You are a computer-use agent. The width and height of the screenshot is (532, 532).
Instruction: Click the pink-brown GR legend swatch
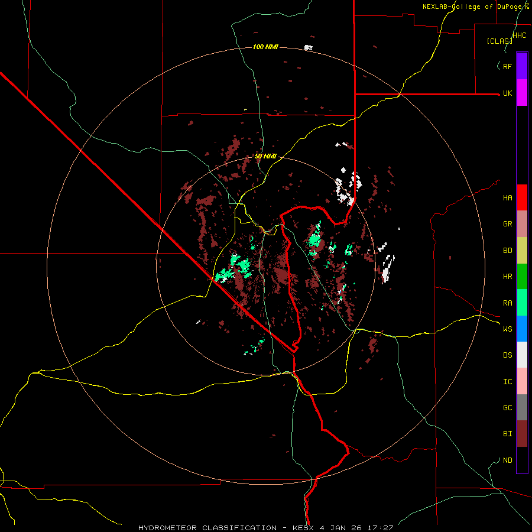coord(522,224)
